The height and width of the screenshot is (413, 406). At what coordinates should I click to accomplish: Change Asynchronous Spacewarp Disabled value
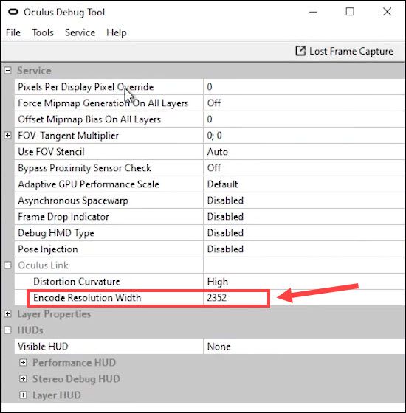(304, 201)
